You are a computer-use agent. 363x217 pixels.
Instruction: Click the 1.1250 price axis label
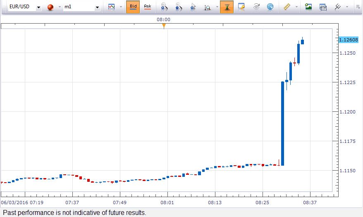(x=347, y=53)
